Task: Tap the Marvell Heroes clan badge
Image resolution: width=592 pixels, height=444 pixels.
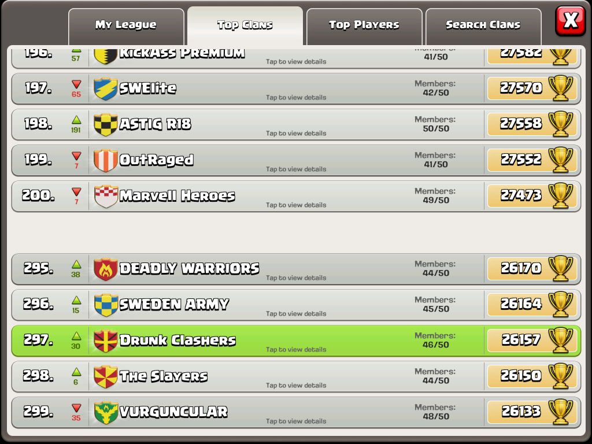Action: [106, 196]
